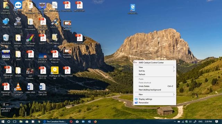222x124 pixels.
Task: Open network status in system tray
Action: pyautogui.click(x=183, y=122)
